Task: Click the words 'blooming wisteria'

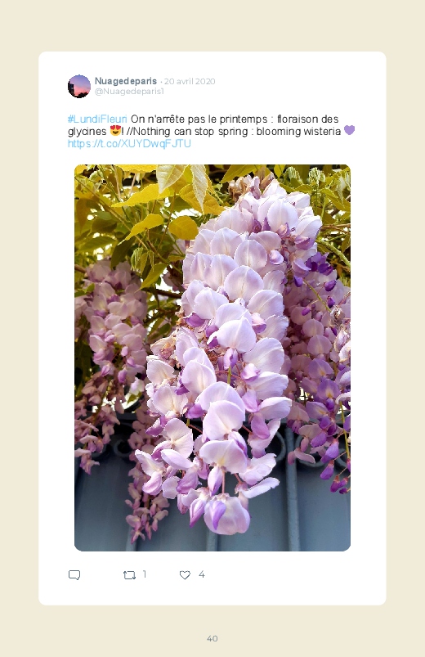Action: click(298, 131)
